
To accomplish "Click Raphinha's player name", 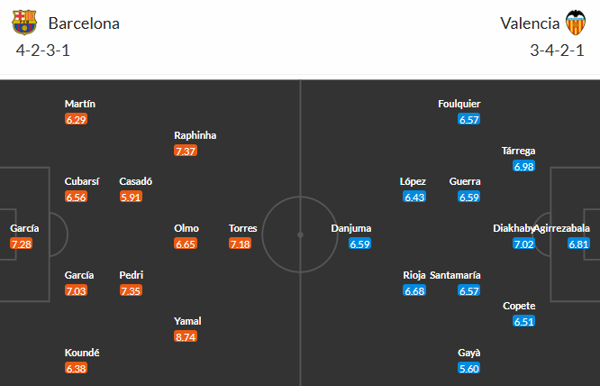I will [x=195, y=135].
